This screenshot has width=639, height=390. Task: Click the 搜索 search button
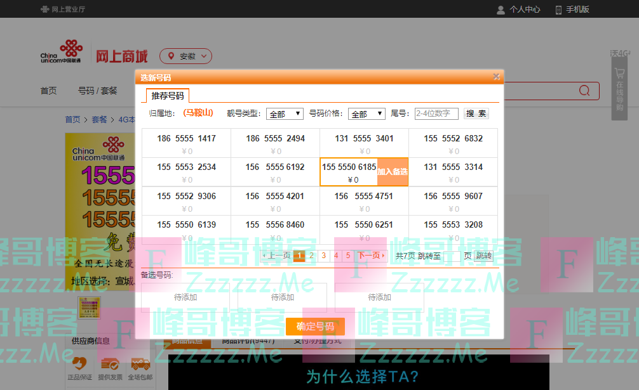coord(476,113)
